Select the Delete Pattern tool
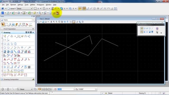 (29, 52)
